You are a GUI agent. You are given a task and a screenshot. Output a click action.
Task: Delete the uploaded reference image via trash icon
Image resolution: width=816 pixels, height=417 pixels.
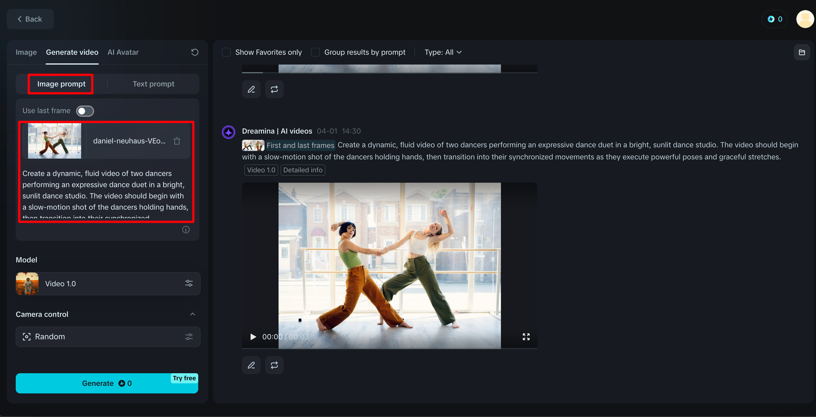click(176, 141)
